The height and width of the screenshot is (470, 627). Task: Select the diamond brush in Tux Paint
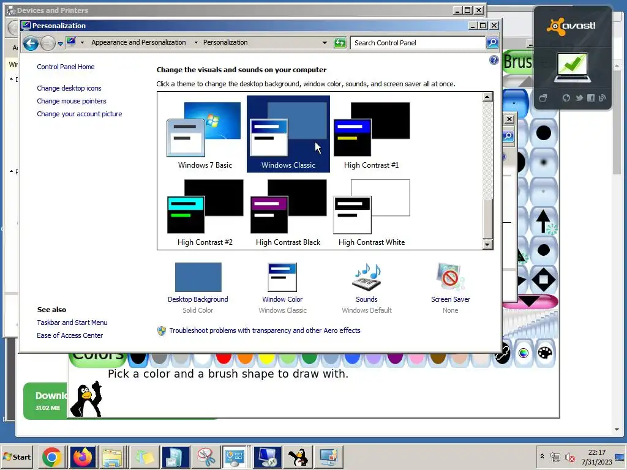tap(543, 280)
